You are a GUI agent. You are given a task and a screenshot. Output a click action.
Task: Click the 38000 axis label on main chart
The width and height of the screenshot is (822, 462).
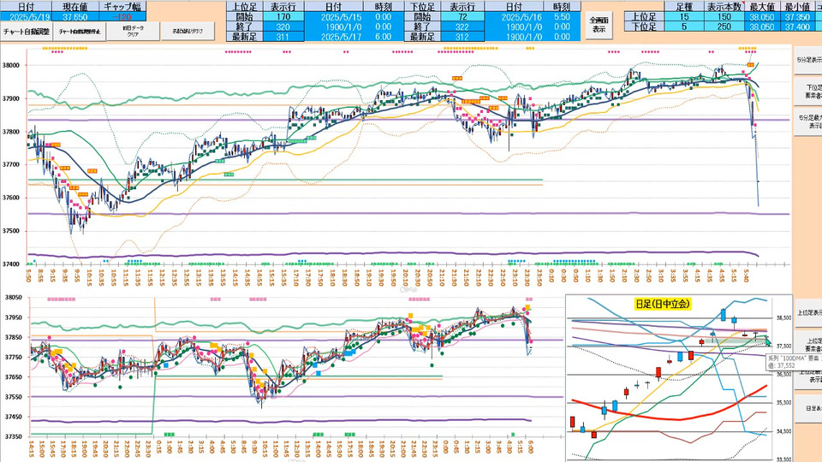[x=11, y=66]
